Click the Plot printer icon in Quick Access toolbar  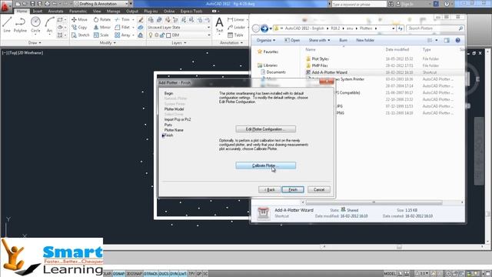[47, 4]
